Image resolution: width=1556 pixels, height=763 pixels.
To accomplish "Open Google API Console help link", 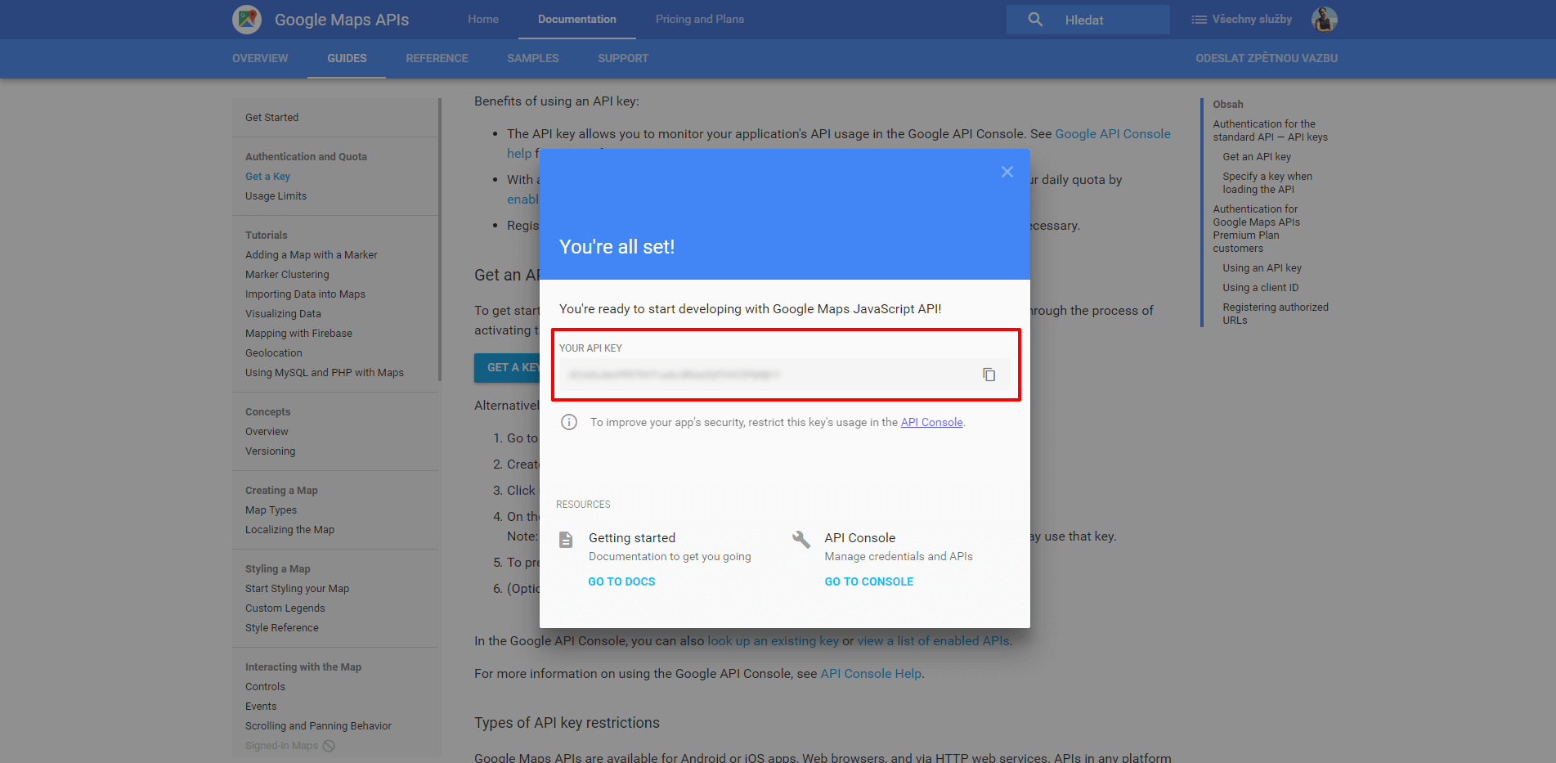I will pos(1113,134).
